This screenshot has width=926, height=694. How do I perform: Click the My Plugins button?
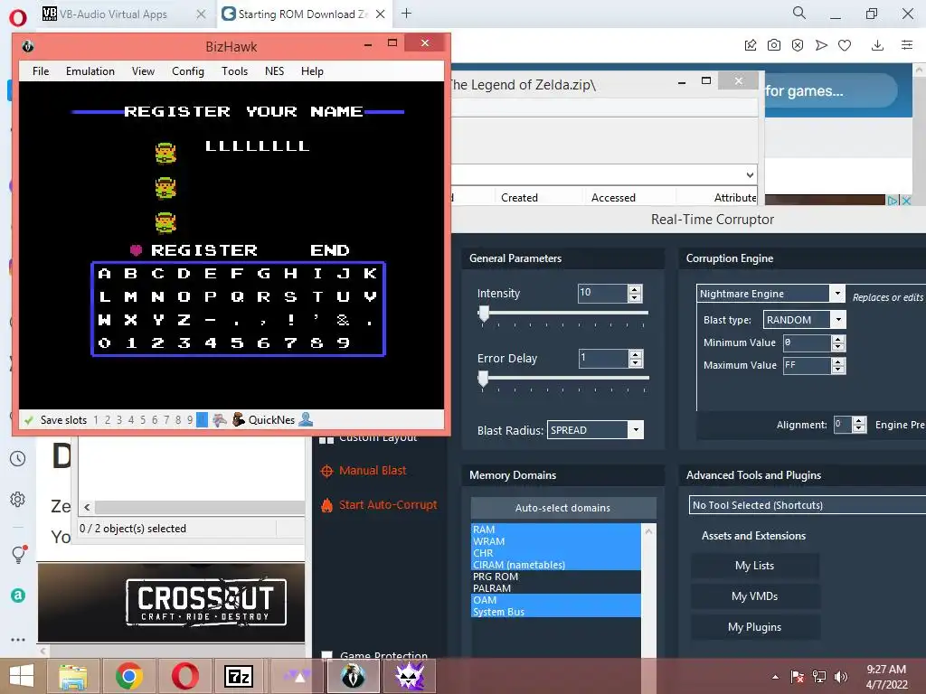(x=754, y=627)
